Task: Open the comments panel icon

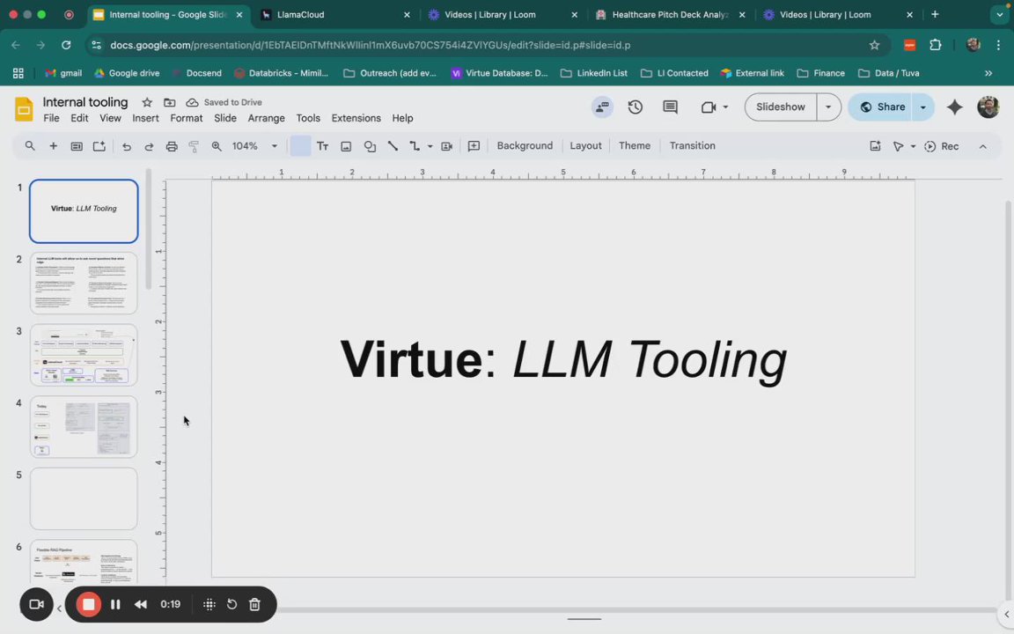Action: coord(670,107)
